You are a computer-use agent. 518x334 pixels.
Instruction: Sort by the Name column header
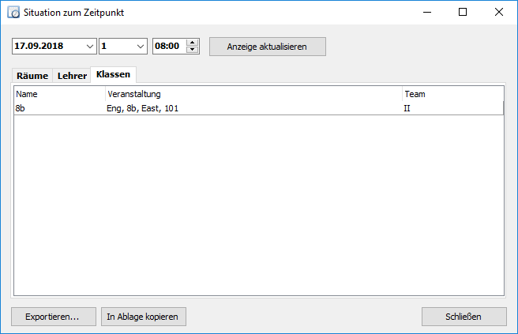(60, 94)
